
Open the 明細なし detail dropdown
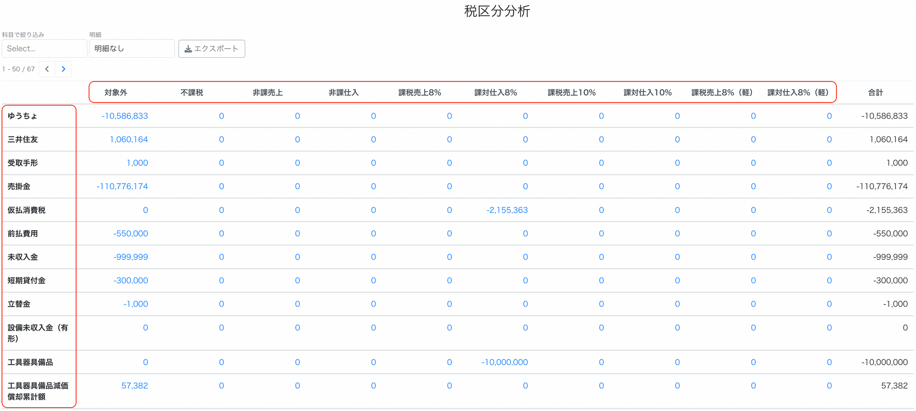click(x=132, y=49)
